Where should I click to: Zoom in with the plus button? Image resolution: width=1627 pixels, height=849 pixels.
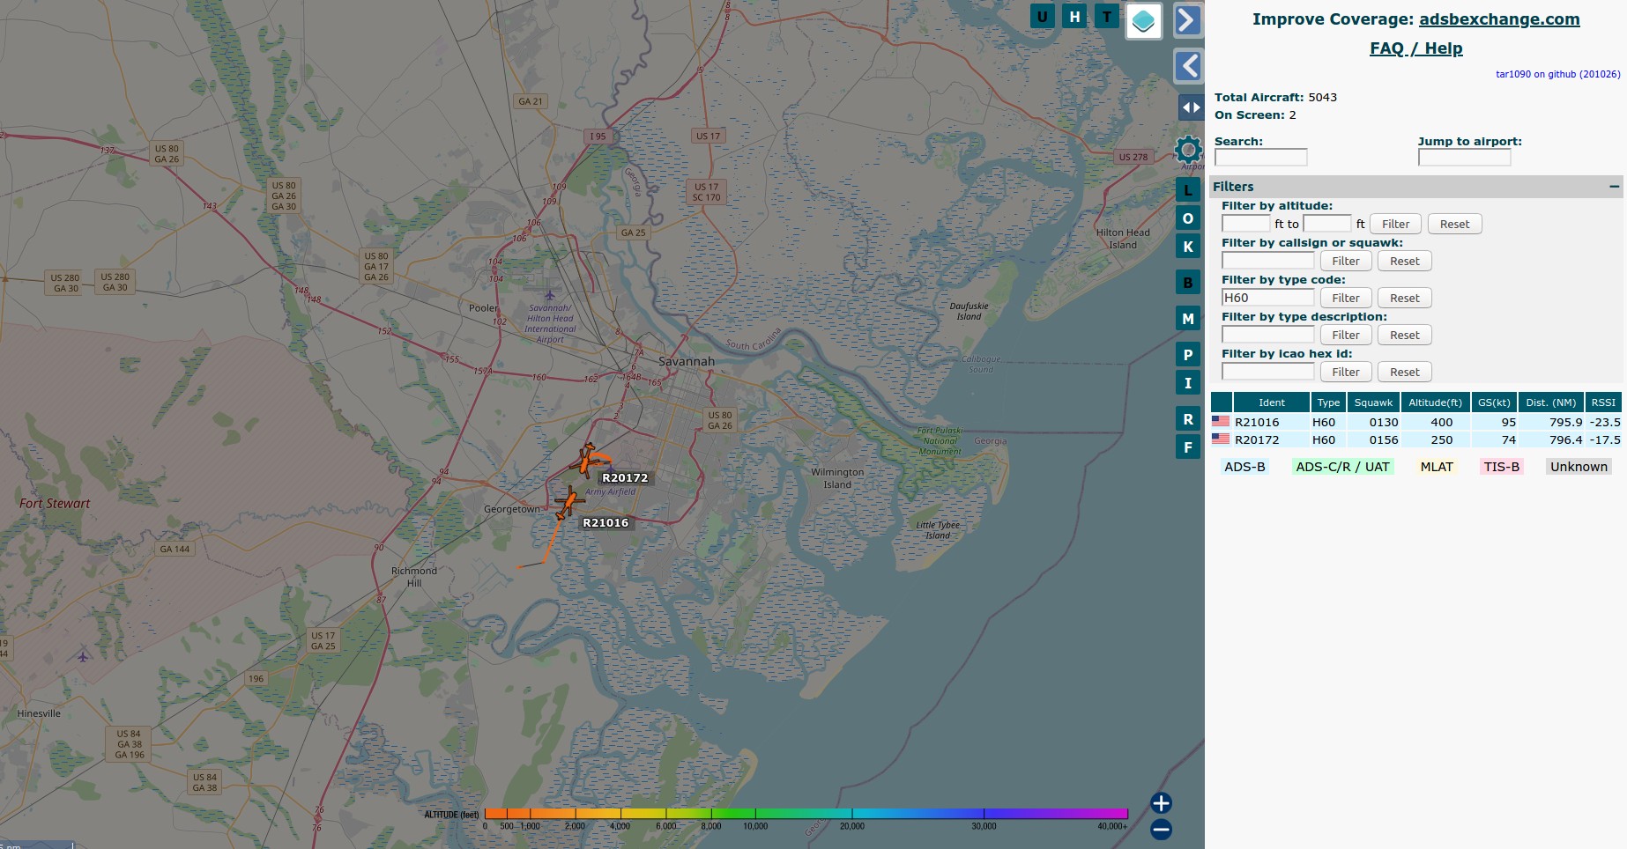pos(1161,802)
